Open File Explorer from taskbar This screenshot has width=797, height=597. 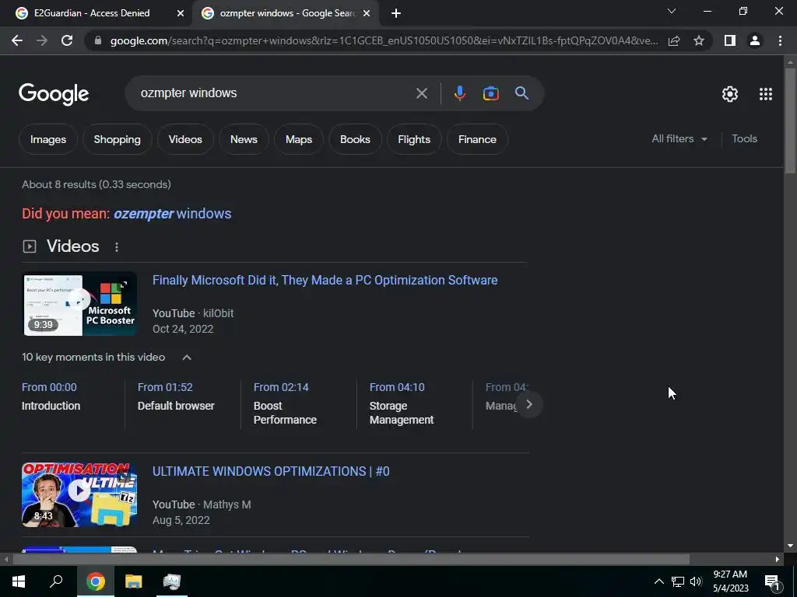[134, 581]
